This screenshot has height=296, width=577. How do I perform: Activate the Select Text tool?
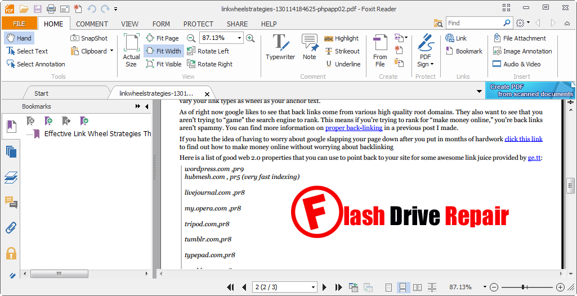point(27,51)
